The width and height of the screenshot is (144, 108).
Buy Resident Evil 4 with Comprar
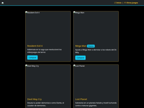(x=33, y=58)
